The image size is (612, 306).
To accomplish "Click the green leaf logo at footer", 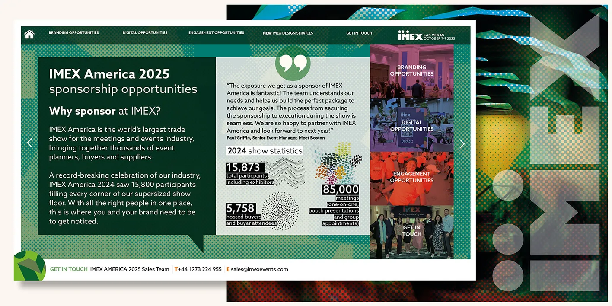I will point(30,266).
